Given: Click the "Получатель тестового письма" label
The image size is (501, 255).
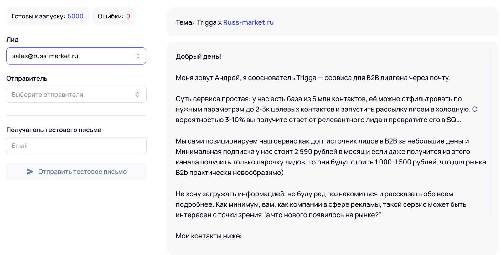Looking at the screenshot, I should tap(54, 130).
